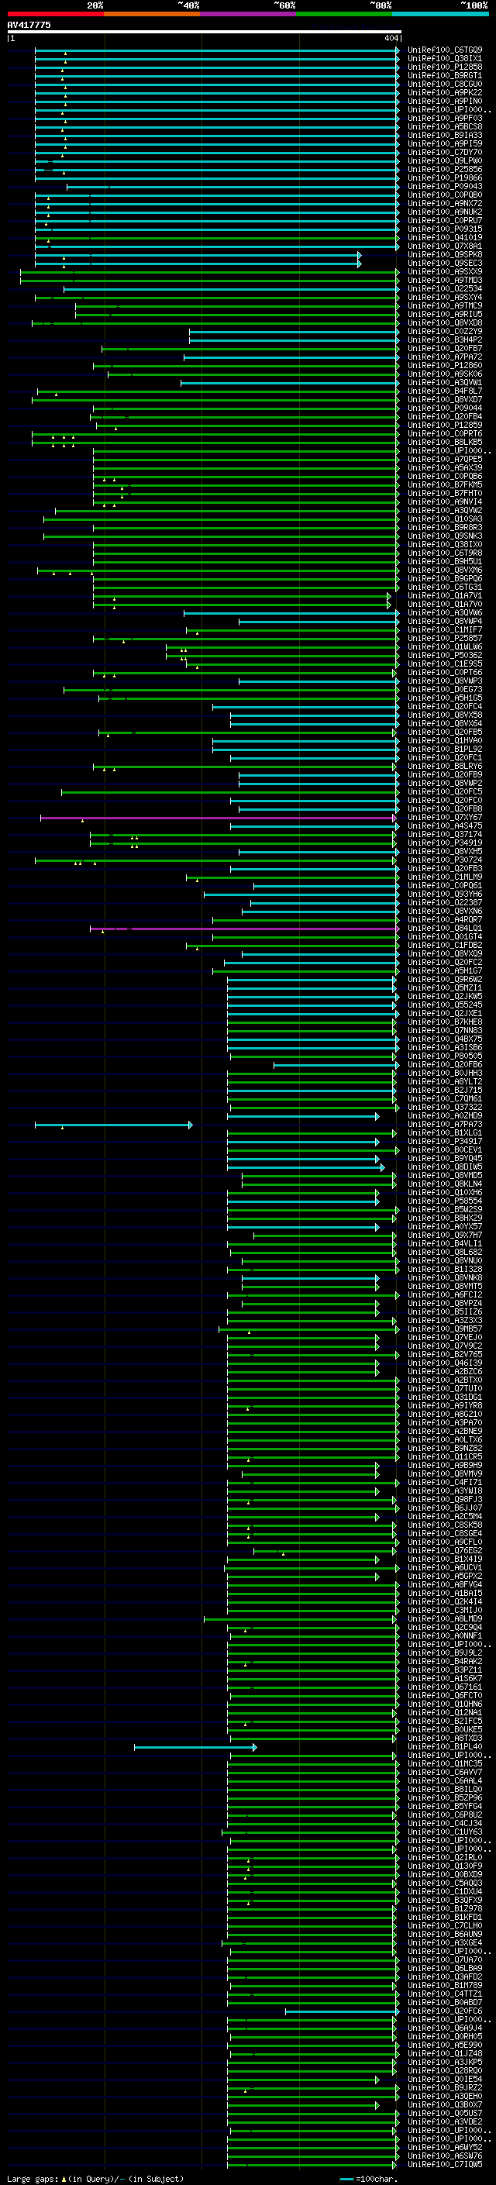This screenshot has height=2185, width=496.
Task: Click the orange ~40% identity legend segment
Action: pyautogui.click(x=152, y=14)
